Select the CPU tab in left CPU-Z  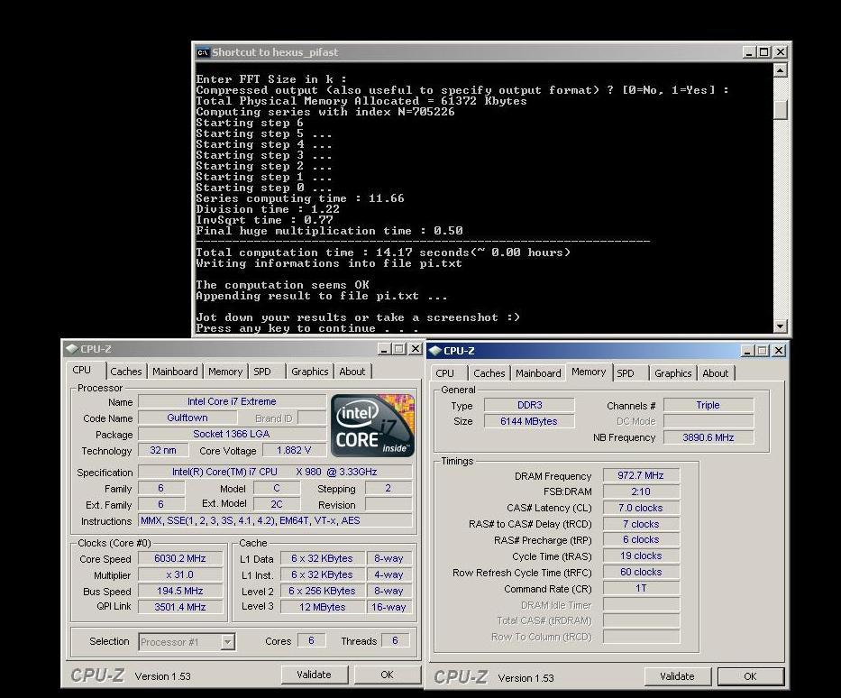(x=82, y=370)
